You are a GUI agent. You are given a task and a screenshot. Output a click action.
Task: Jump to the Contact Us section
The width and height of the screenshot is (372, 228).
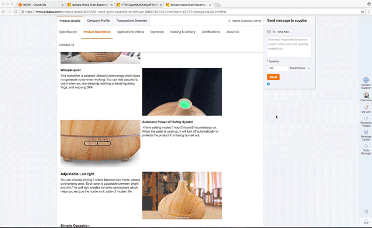66,45
